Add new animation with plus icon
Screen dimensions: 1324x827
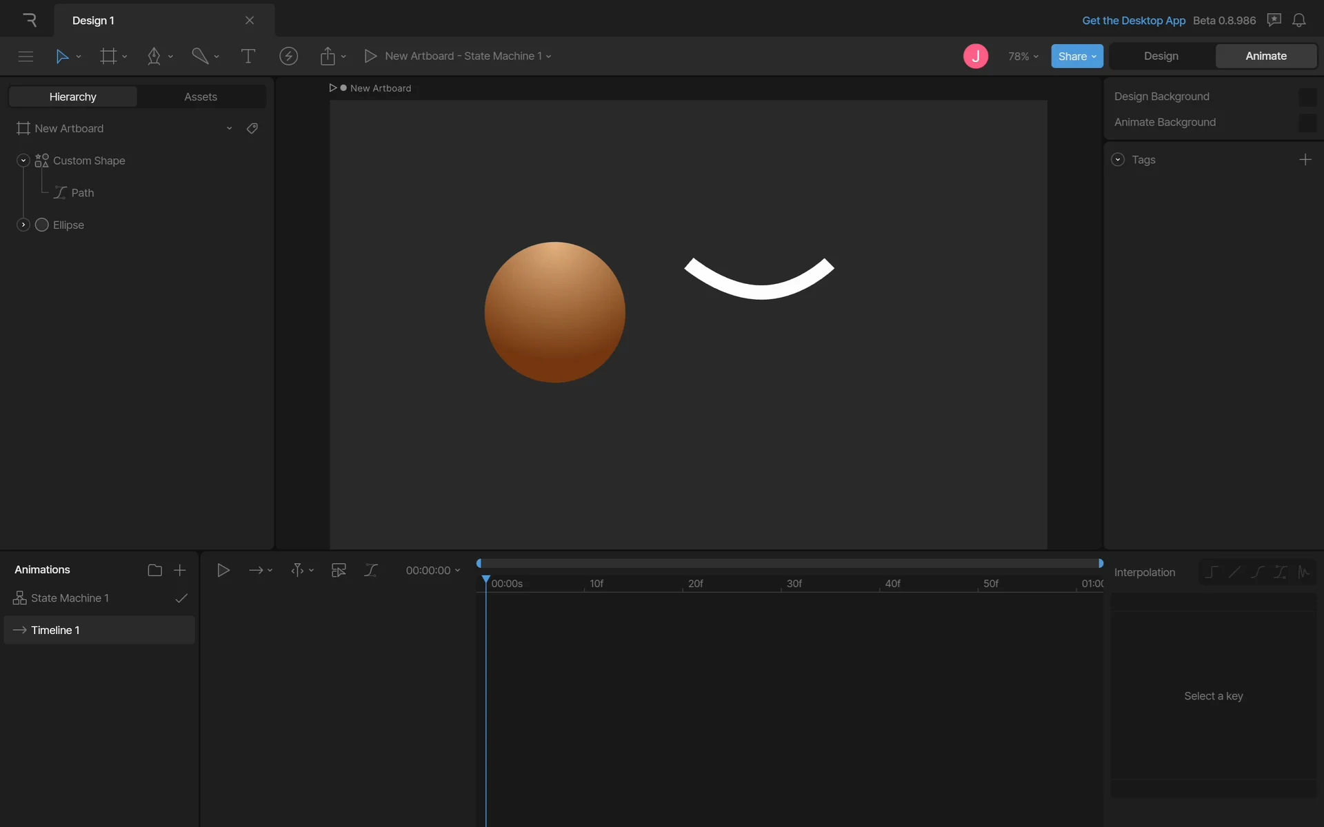(x=180, y=570)
